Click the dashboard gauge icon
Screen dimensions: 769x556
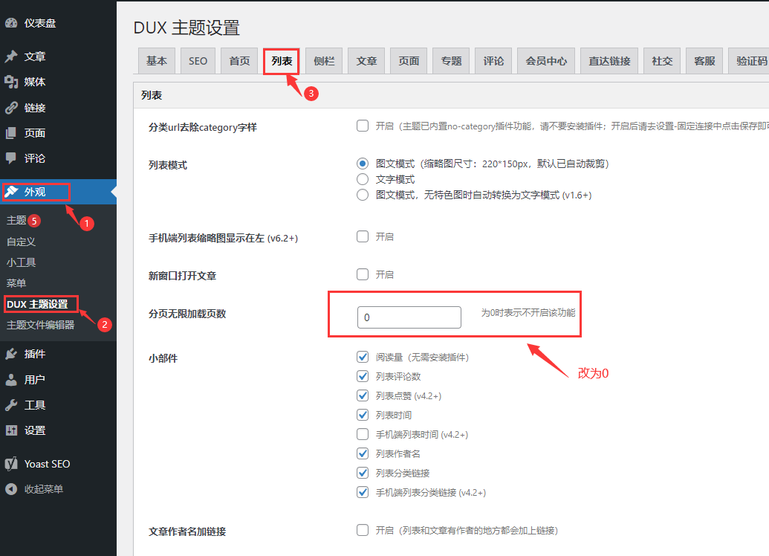coord(11,22)
